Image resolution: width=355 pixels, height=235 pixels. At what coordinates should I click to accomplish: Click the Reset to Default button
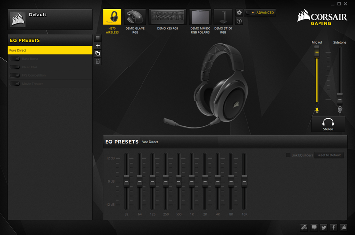point(329,155)
